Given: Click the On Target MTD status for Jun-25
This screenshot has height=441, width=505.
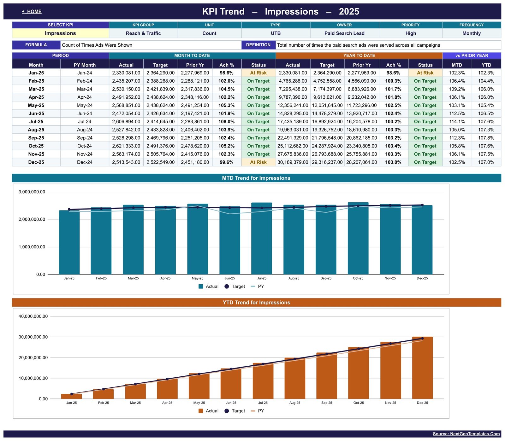Looking at the screenshot, I should [258, 113].
